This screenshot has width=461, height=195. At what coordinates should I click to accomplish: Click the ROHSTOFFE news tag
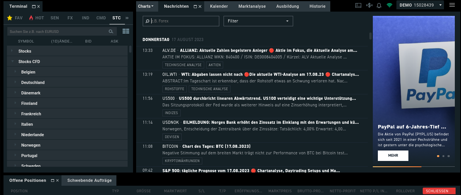(x=175, y=89)
